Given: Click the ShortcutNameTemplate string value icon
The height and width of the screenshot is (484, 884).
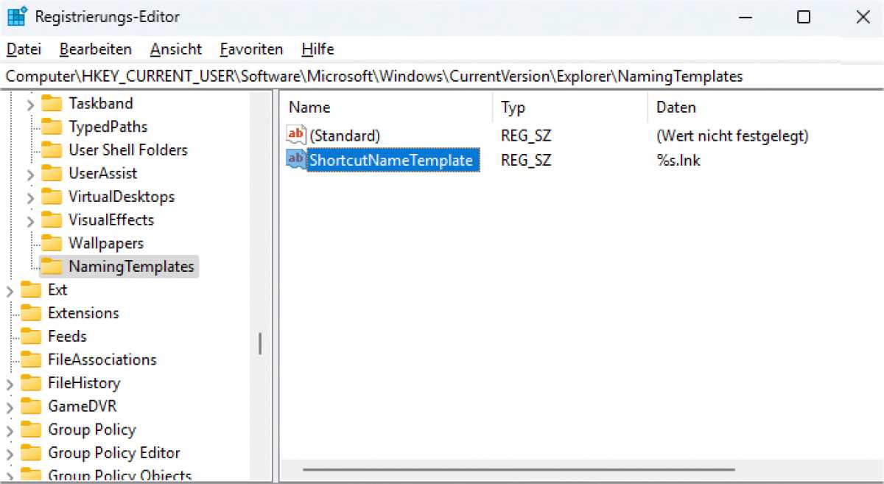Looking at the screenshot, I should point(296,159).
